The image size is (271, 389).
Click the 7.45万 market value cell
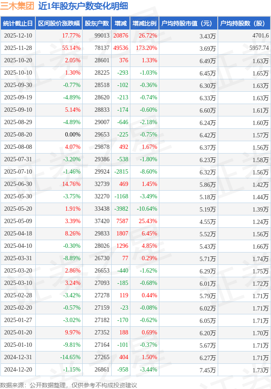pos(208,370)
